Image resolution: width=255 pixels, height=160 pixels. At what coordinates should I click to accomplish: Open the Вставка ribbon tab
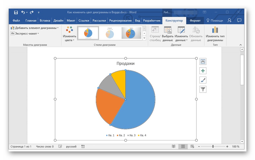[45, 20]
